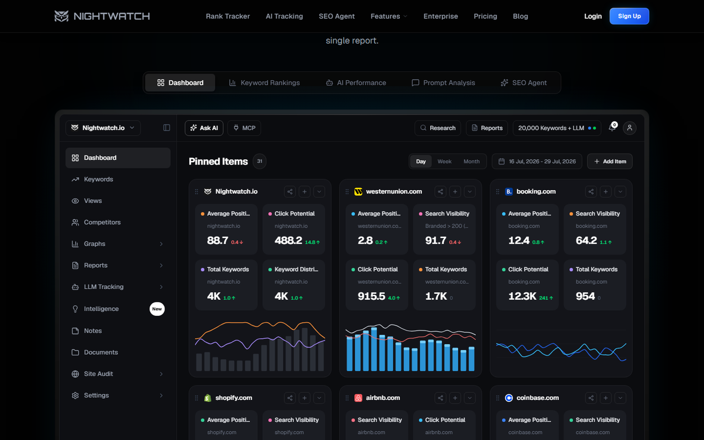
Task: Click the Nightwatch owl logo
Action: [102, 16]
